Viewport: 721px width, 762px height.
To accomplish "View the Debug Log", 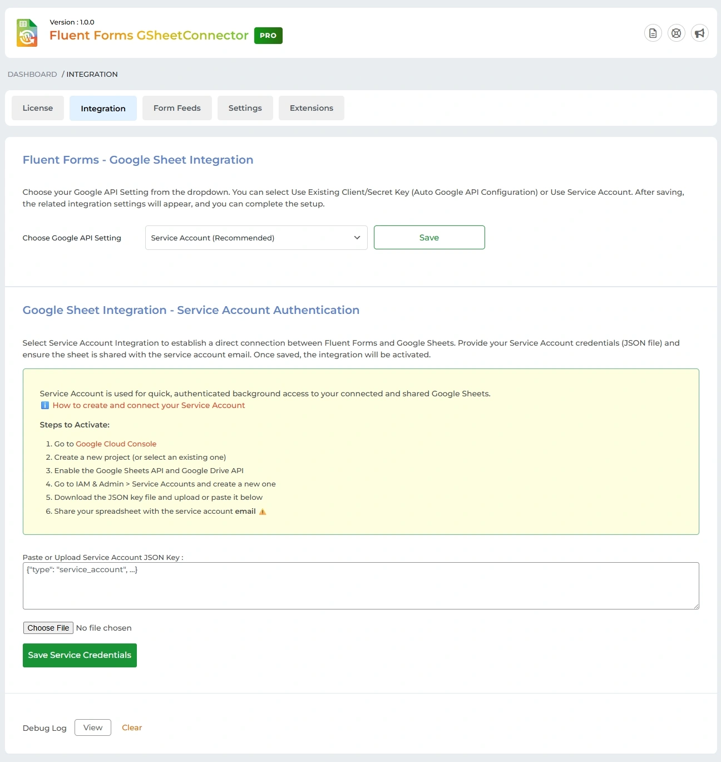I will (x=93, y=727).
